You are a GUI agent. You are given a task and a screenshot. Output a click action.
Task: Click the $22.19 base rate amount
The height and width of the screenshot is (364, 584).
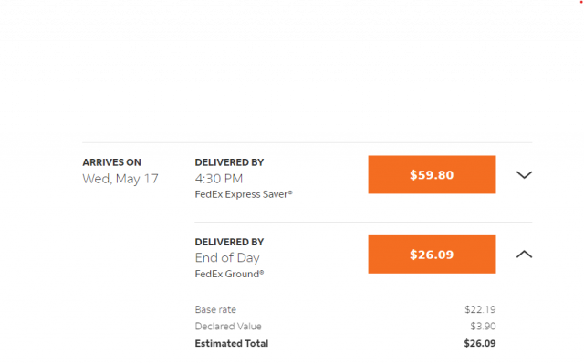point(480,309)
